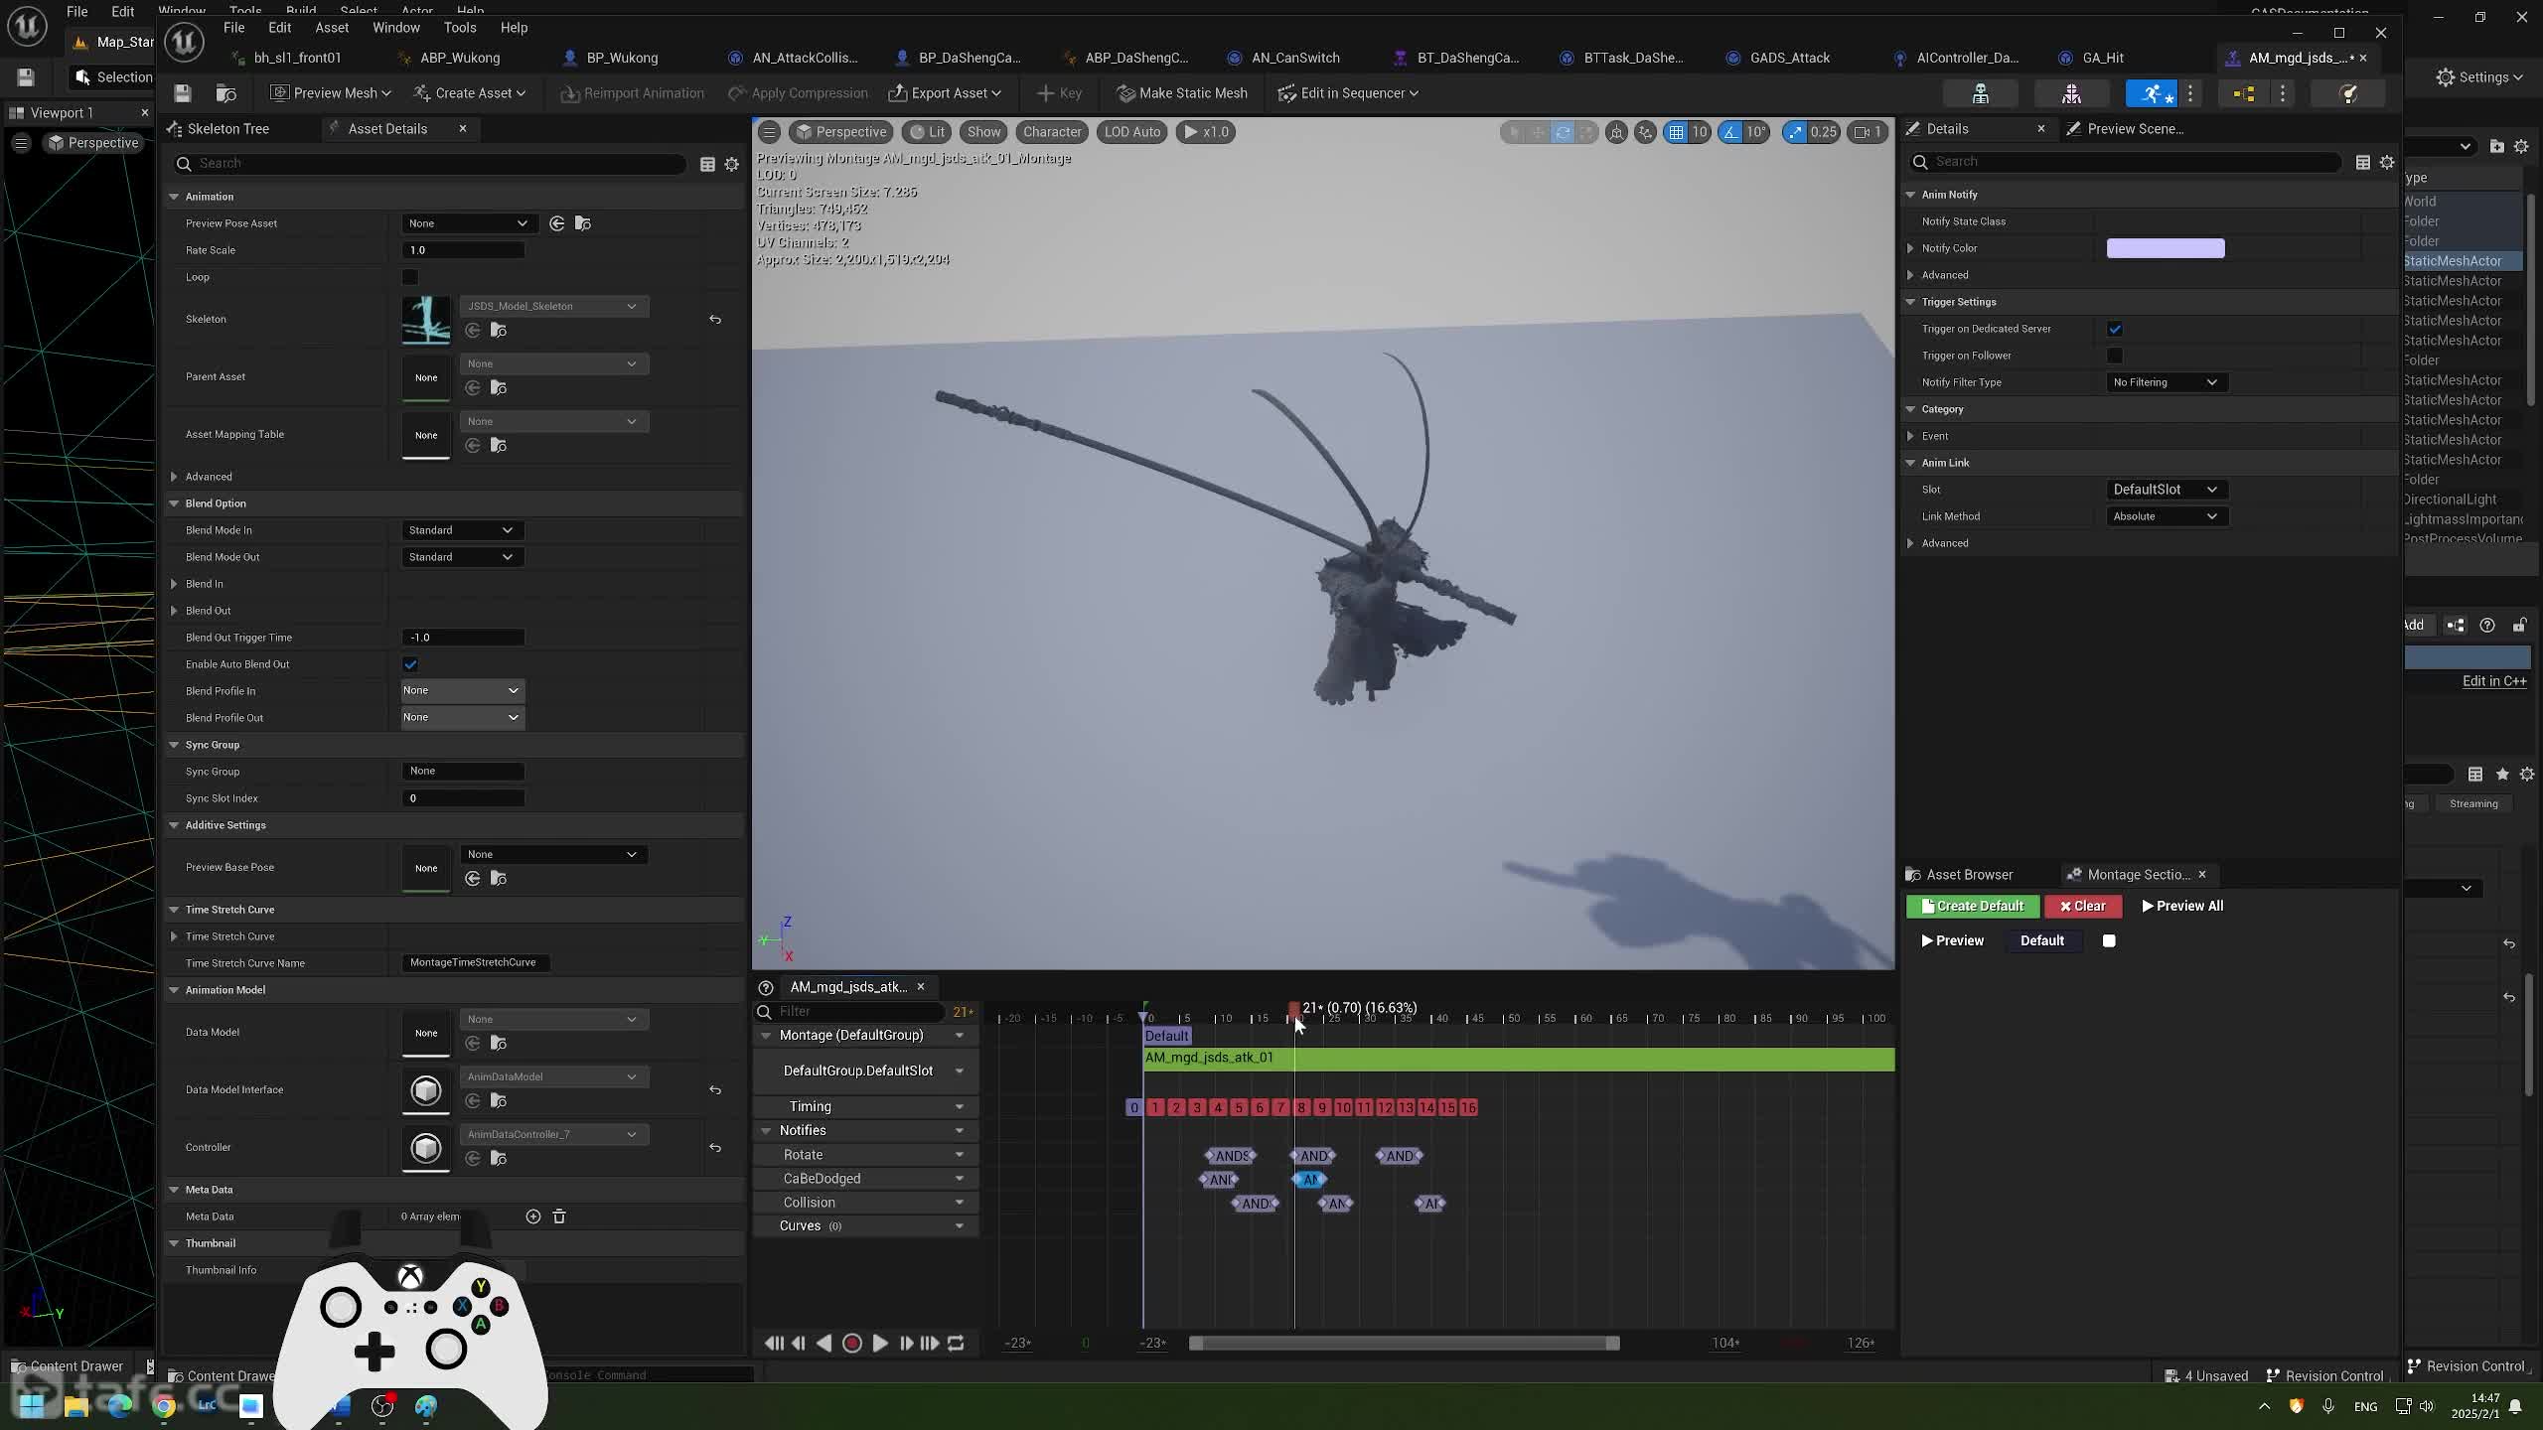Play animation in reverse

[824, 1343]
